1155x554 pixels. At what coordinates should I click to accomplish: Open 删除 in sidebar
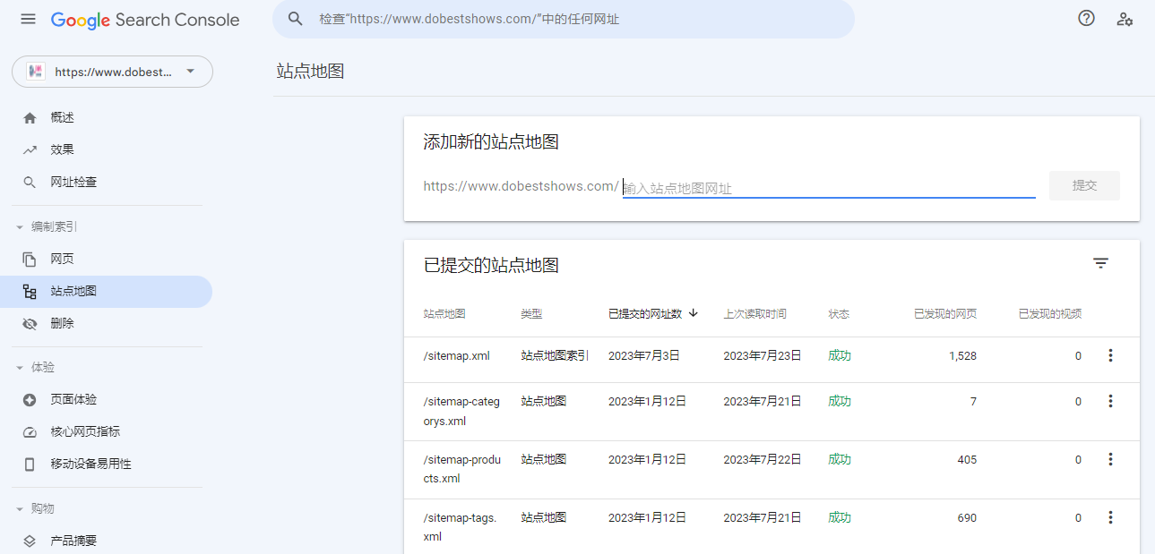coord(106,324)
